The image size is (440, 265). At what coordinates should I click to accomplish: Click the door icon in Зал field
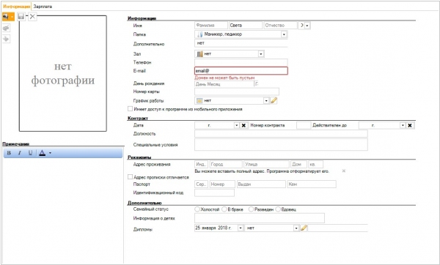tap(199, 53)
